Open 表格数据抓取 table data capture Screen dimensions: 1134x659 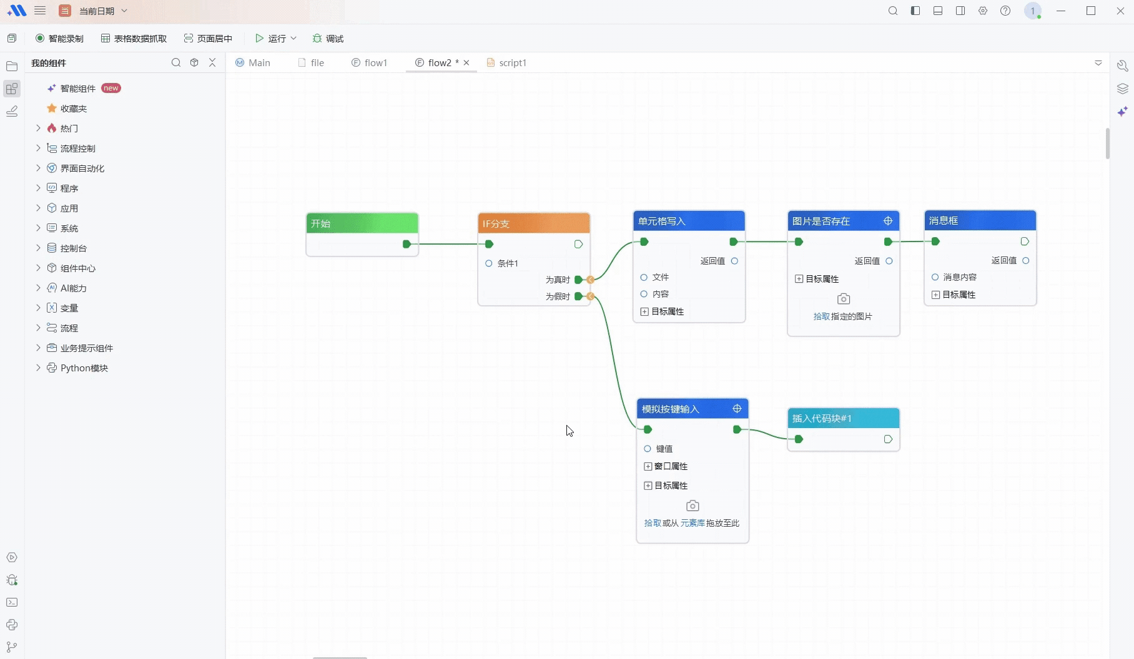point(134,39)
